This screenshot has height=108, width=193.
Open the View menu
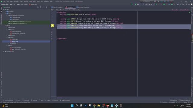tap(11, 1)
